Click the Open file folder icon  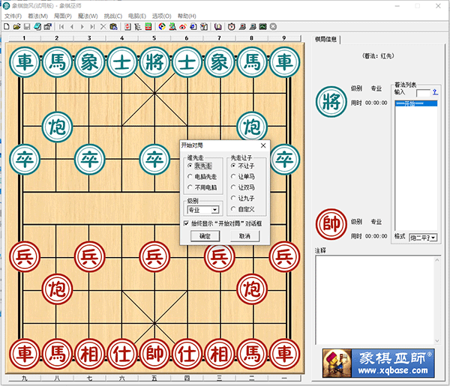point(16,27)
